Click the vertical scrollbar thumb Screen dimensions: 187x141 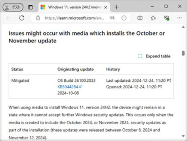pyautogui.click(x=183, y=53)
